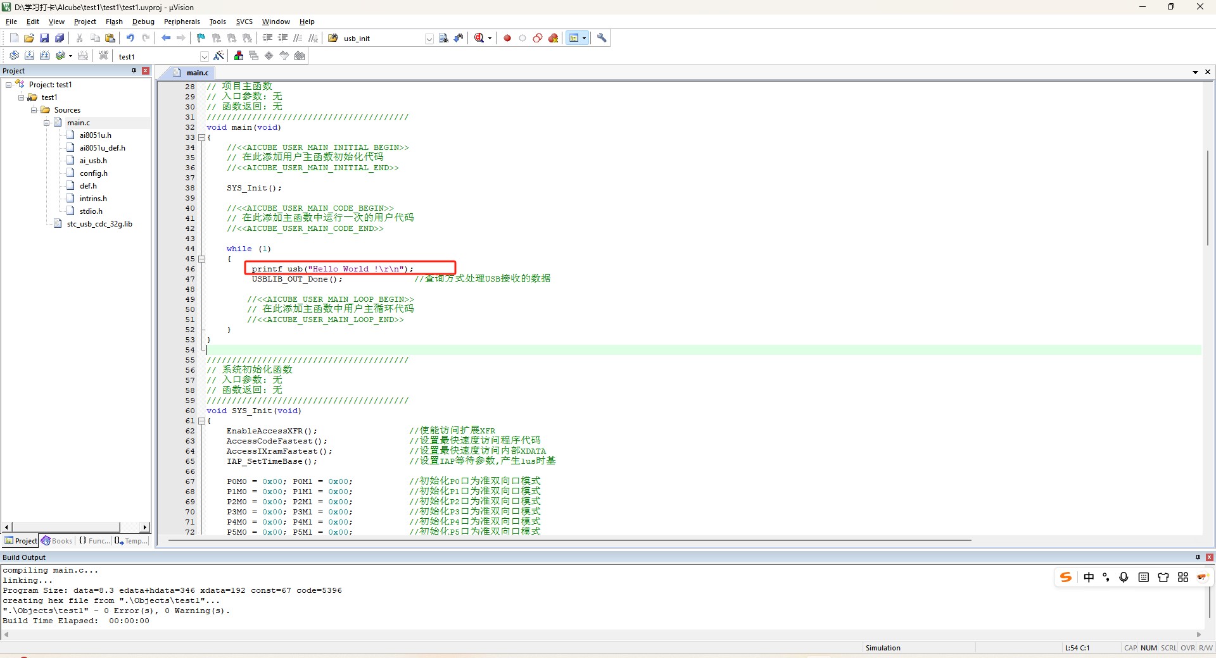Open the SVCS menu

tap(244, 22)
